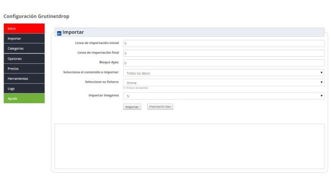Select Opciones in the sidebar

pyautogui.click(x=24, y=59)
